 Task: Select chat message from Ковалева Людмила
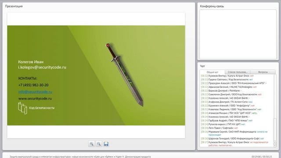(231, 109)
